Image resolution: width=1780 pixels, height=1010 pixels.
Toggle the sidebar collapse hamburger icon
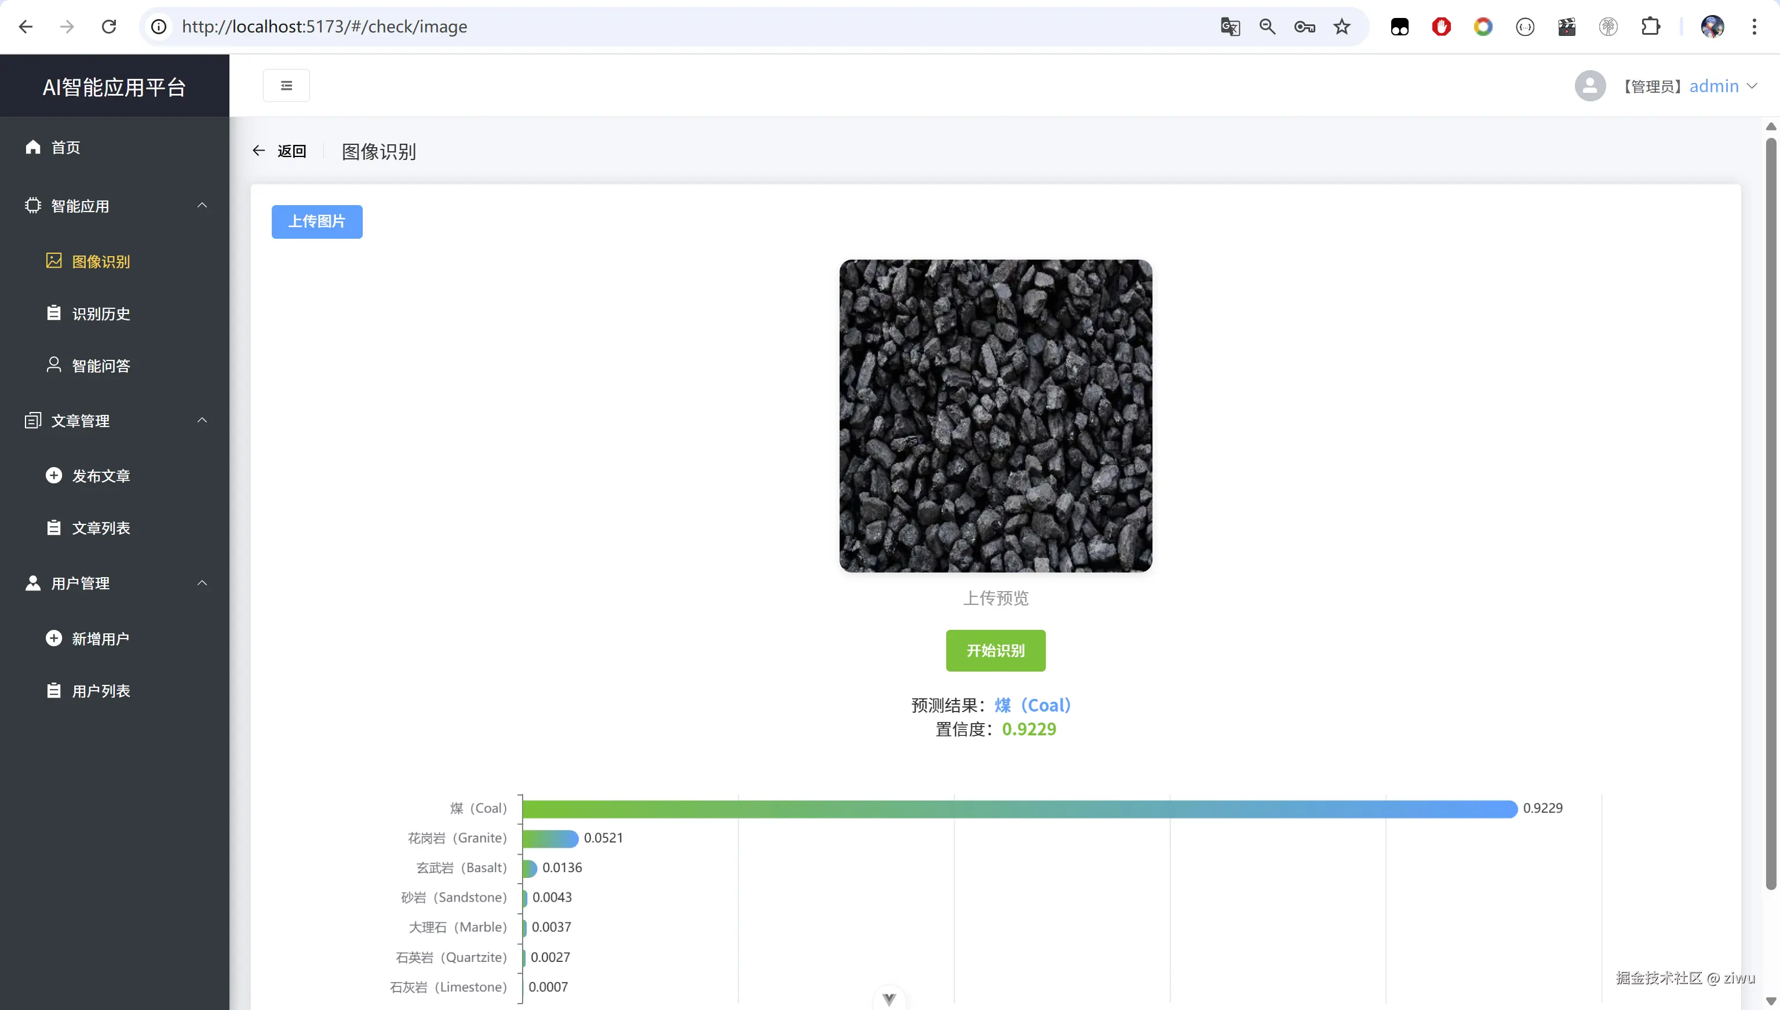pos(286,85)
